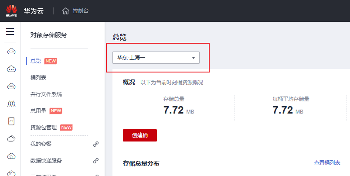The width and height of the screenshot is (350, 176).
Task: Go to 并行文件系统
Action: point(46,94)
